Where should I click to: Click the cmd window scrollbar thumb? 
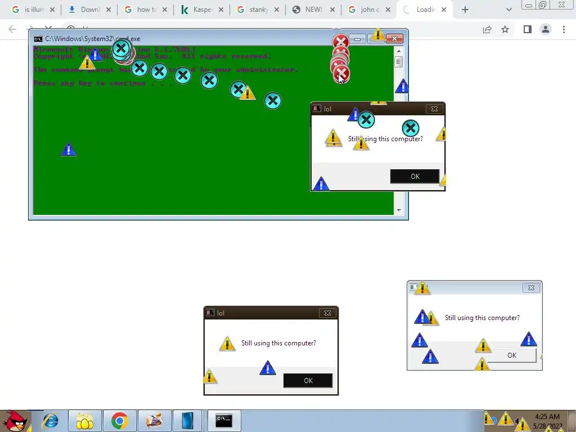tap(399, 61)
